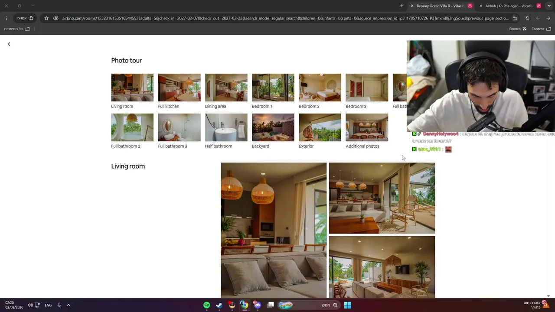The width and height of the screenshot is (555, 312).
Task: Click the 'Photo tour' heading
Action: pos(127,61)
